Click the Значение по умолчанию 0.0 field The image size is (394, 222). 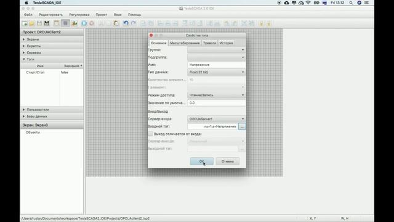217,103
